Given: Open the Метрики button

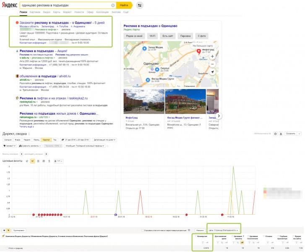Looking at the screenshot, I should 200,231.
